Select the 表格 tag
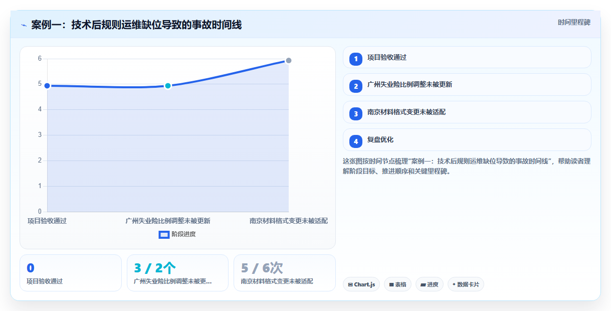Screen dimensions: 611x311 point(397,284)
